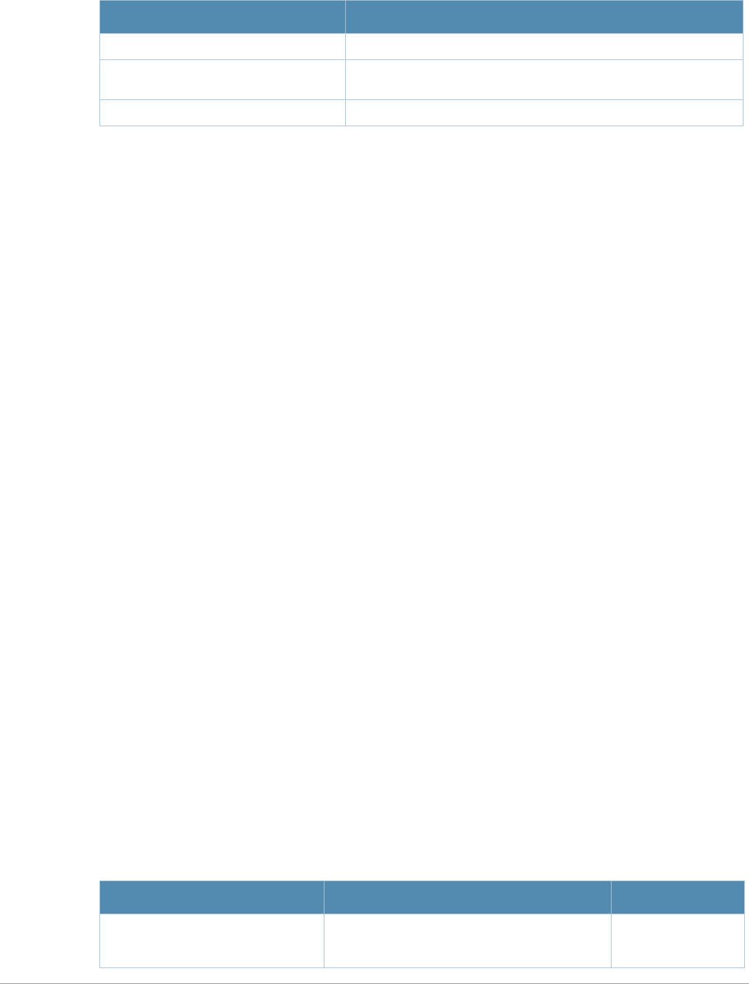
Task: Select last row's right cell in top table
Action: tap(544, 112)
